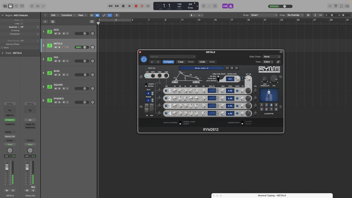
Task: Toggle the Inspector panel button
Action: point(11,6)
